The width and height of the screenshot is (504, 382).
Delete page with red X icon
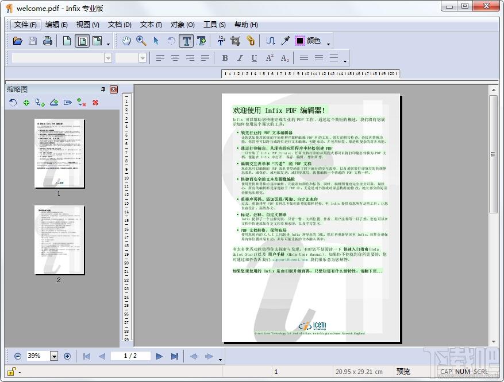coord(95,103)
